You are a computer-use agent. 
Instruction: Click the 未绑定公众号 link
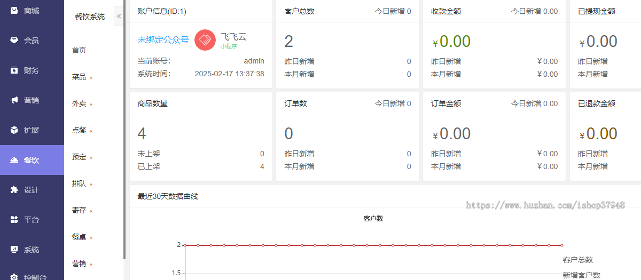tap(163, 39)
